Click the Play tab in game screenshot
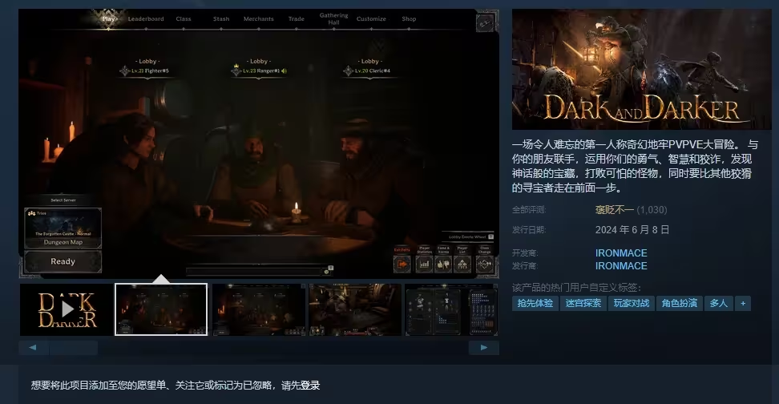This screenshot has height=404, width=779. [x=108, y=19]
